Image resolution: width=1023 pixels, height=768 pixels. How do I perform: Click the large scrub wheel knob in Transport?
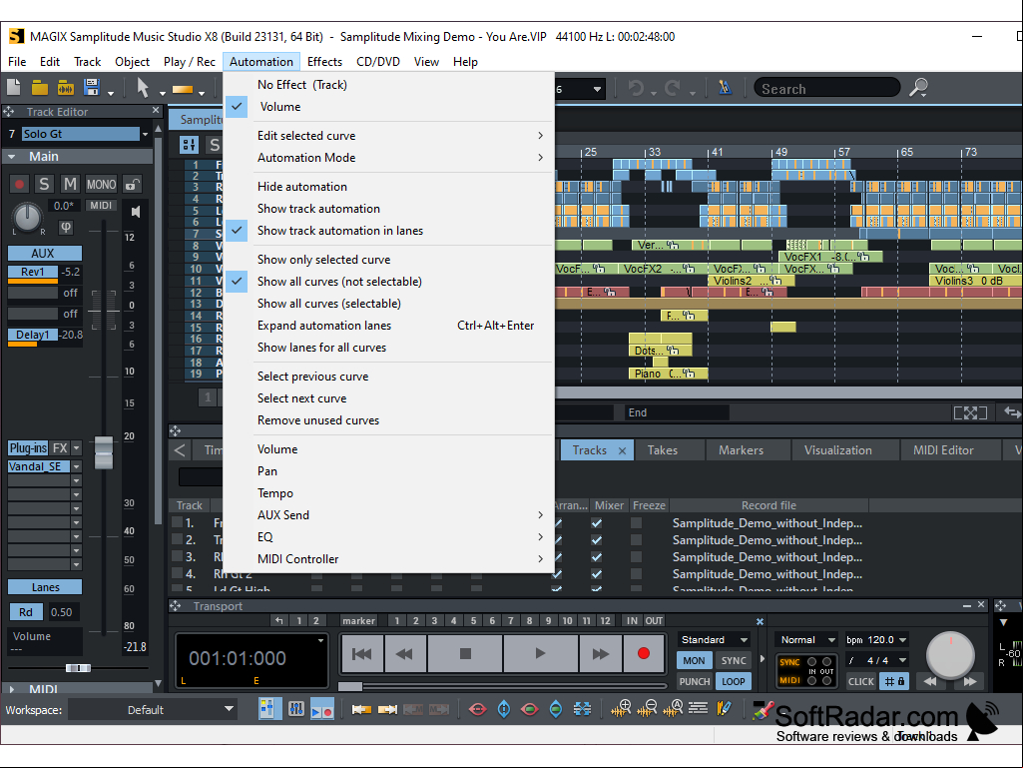click(x=950, y=654)
